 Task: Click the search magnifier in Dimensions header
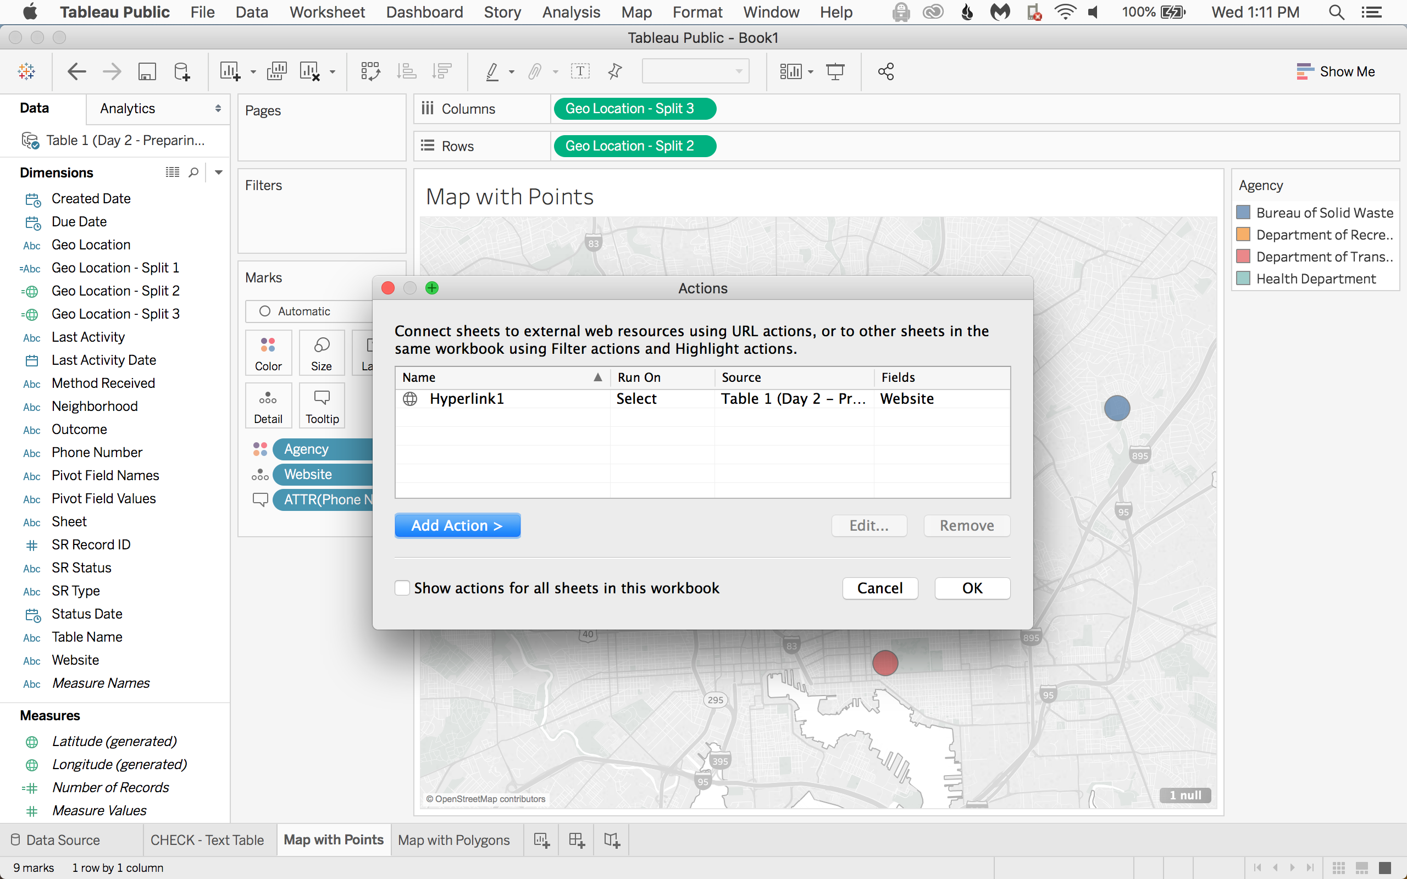(193, 172)
